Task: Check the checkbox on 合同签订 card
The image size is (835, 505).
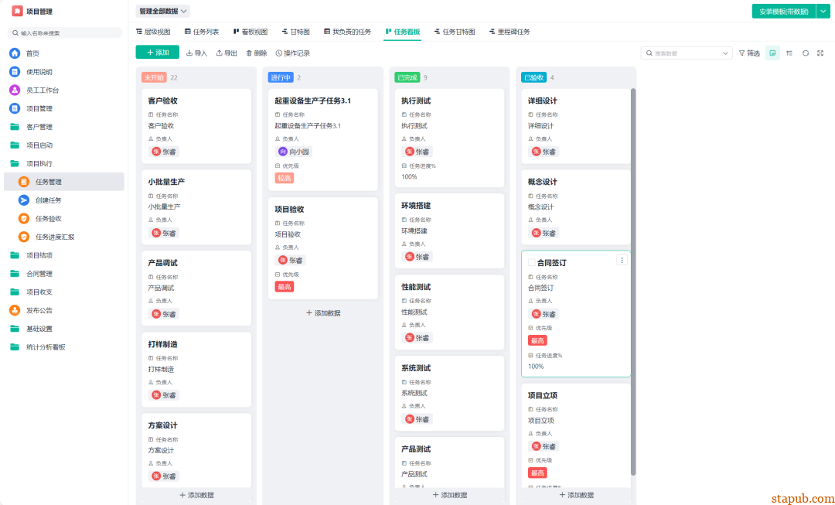Action: point(531,263)
